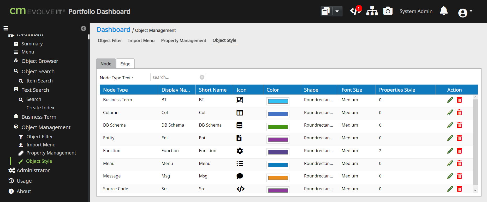Viewport: 487px width, 202px height.
Task: Click the DB Schema database icon
Action: [x=239, y=125]
